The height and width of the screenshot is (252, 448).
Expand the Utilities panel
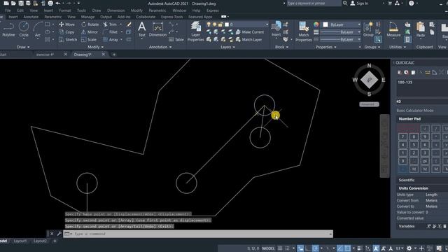397,47
